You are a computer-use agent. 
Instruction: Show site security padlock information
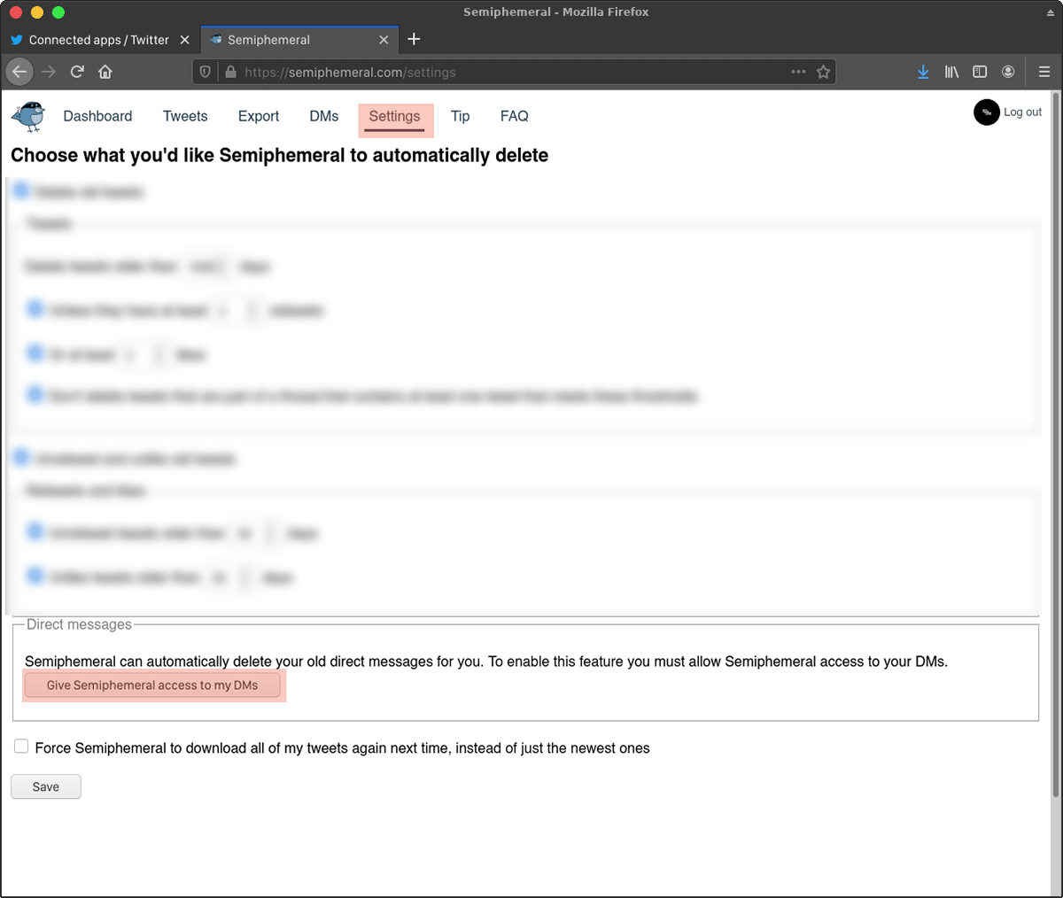coord(230,72)
